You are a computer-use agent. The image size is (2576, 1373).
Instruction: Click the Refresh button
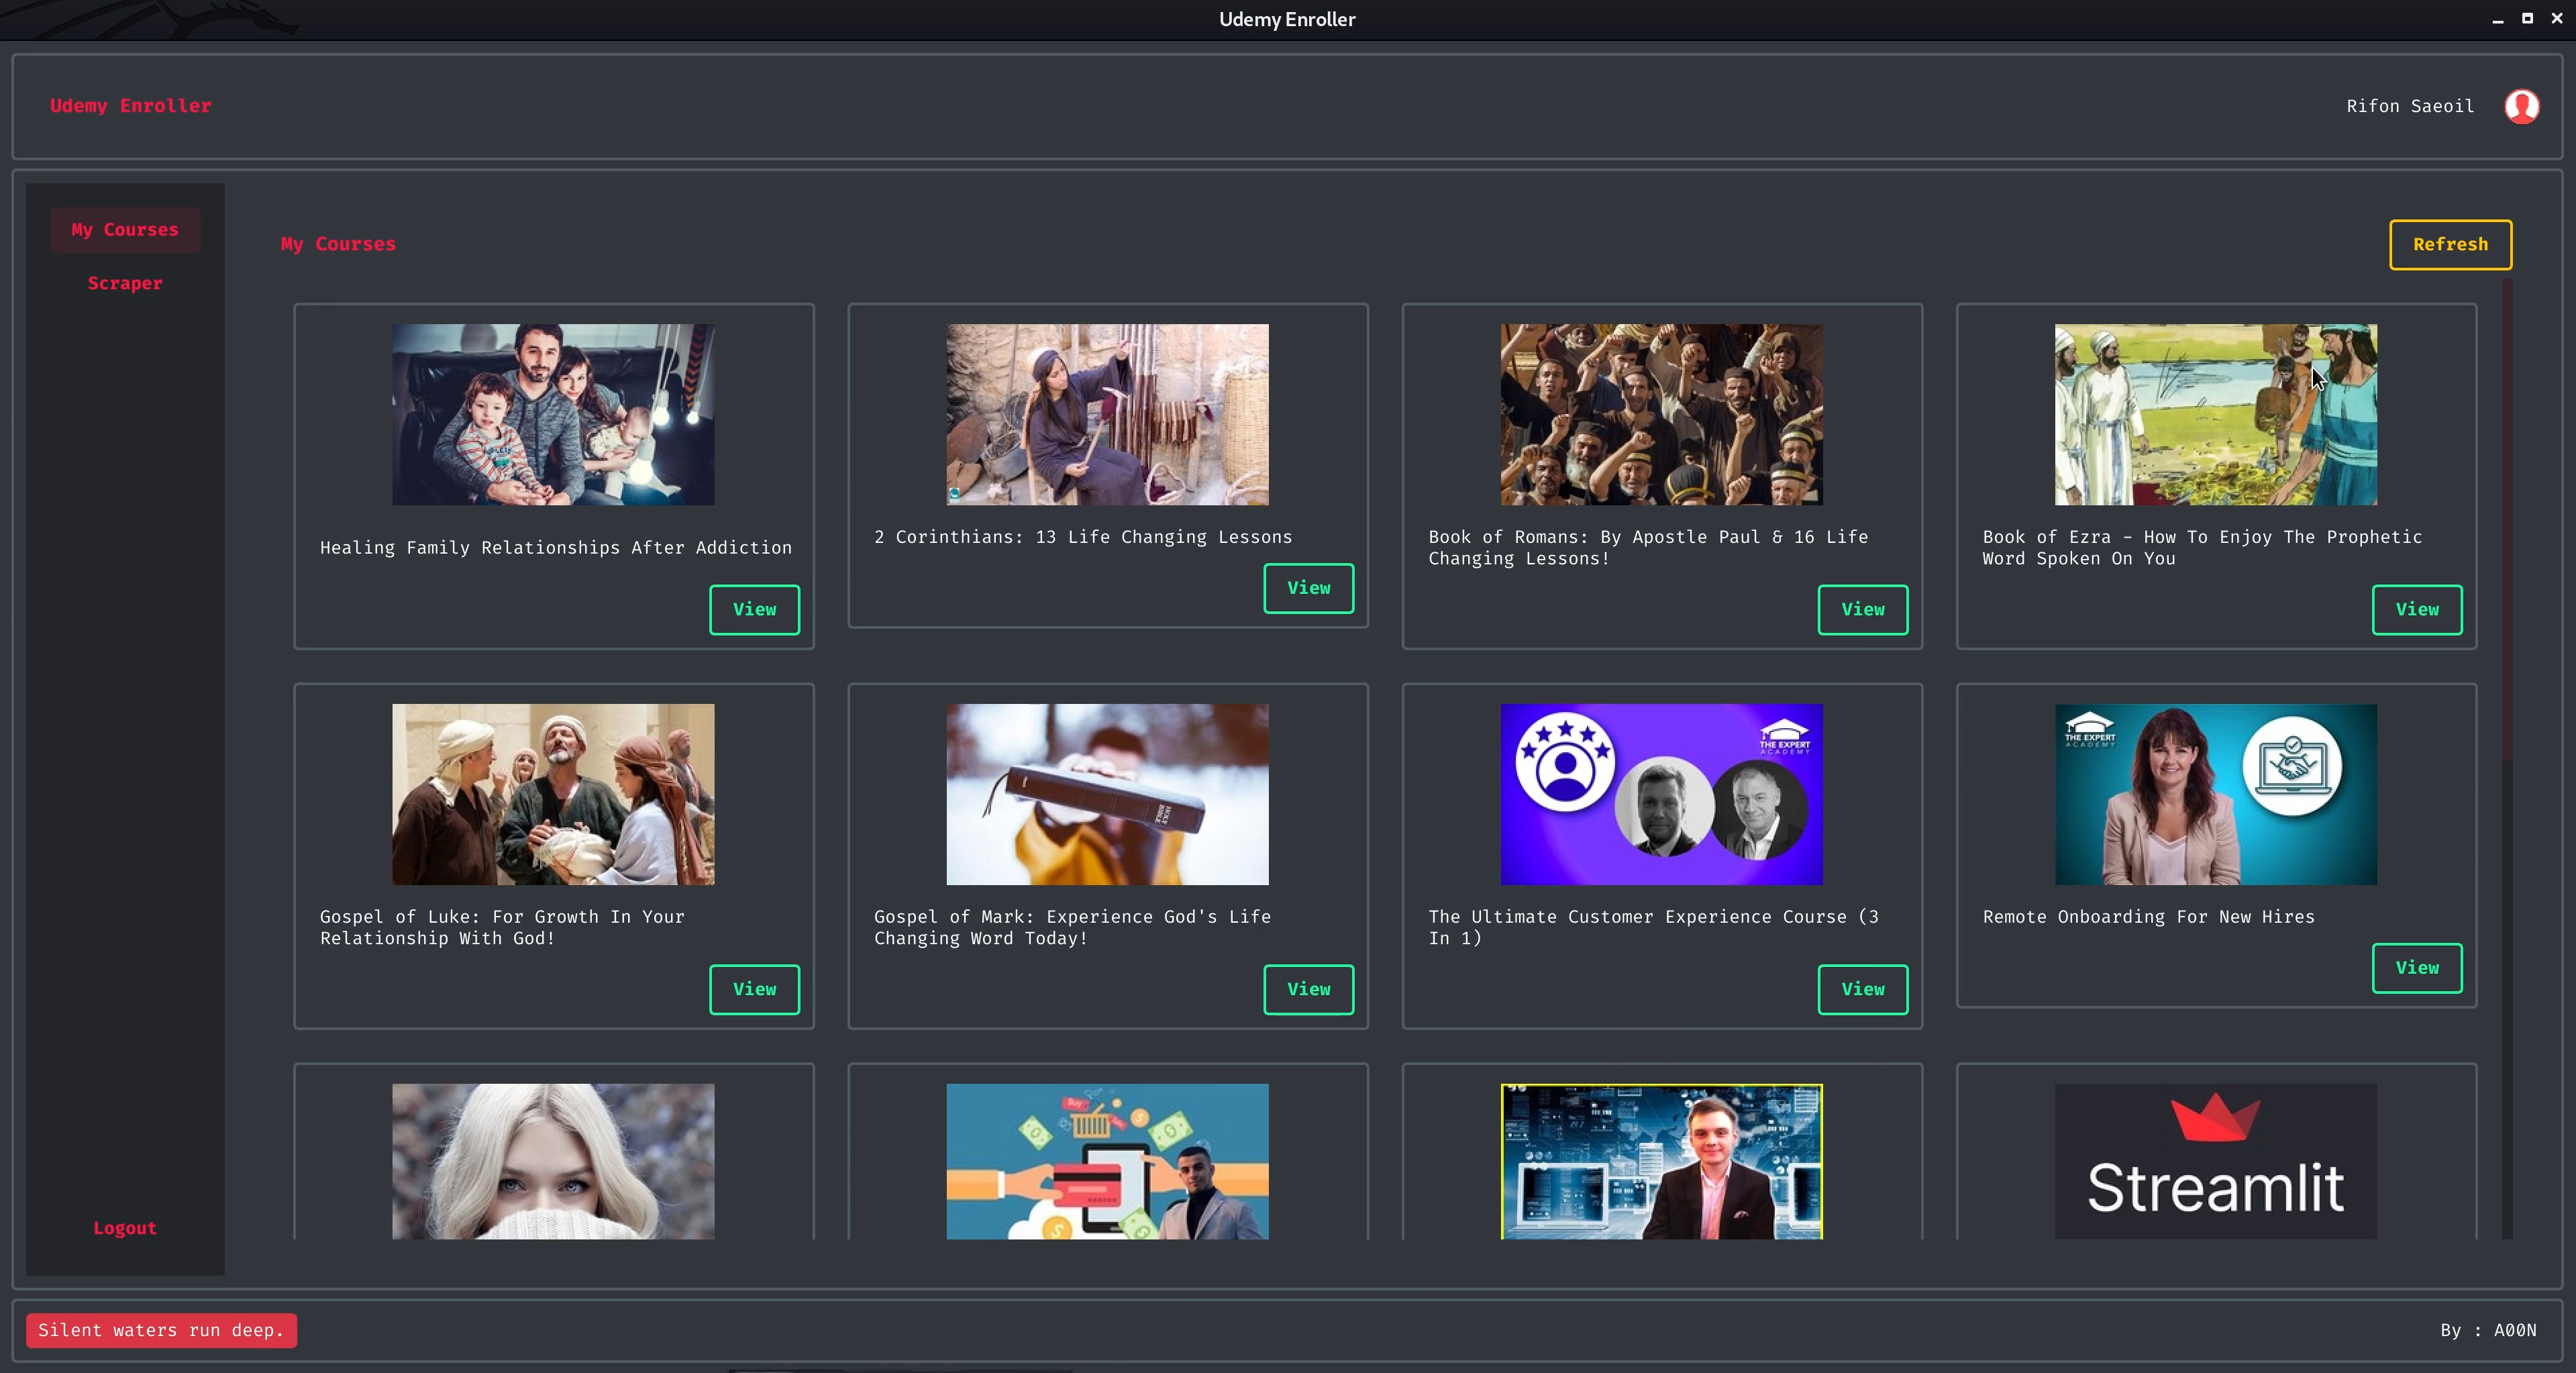tap(2450, 245)
